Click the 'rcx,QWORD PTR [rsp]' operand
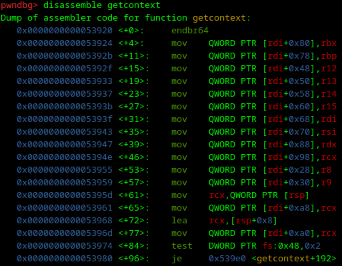Screen dimensions: 342x266 (x=259, y=195)
